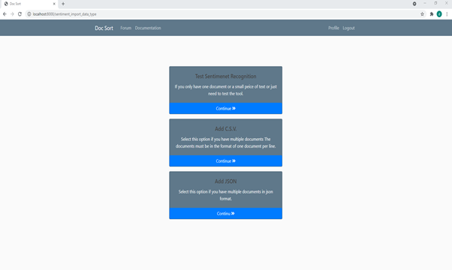Go to the Profile page
The height and width of the screenshot is (270, 452).
333,28
